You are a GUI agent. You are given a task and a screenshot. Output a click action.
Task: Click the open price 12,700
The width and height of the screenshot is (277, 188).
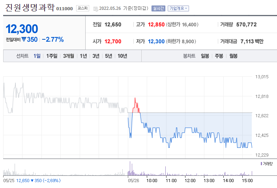(113, 41)
